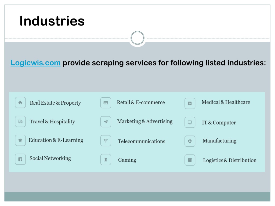275x206 pixels.
Task: Select the graduation cap Education icon
Action: [20, 140]
